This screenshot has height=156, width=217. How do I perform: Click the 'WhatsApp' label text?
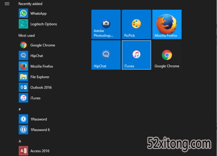pyautogui.click(x=38, y=14)
